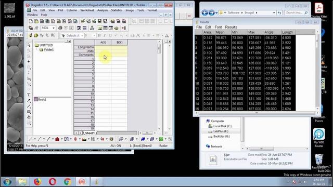Click the Project Explorer icon in toolbar
This screenshot has width=333, height=187.
tap(100, 28)
